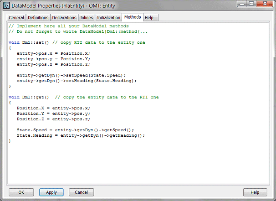Switch to the General tab

tap(16, 17)
